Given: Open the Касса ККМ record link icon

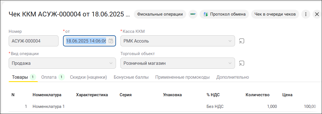Looking at the screenshot, I should coord(241,41).
